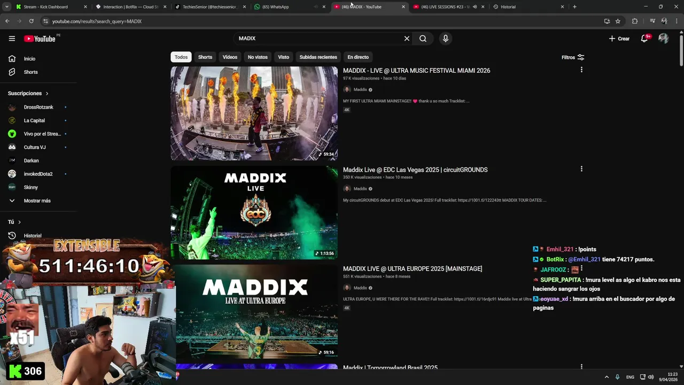Reload the page in the browser
The image size is (684, 385).
(32, 21)
